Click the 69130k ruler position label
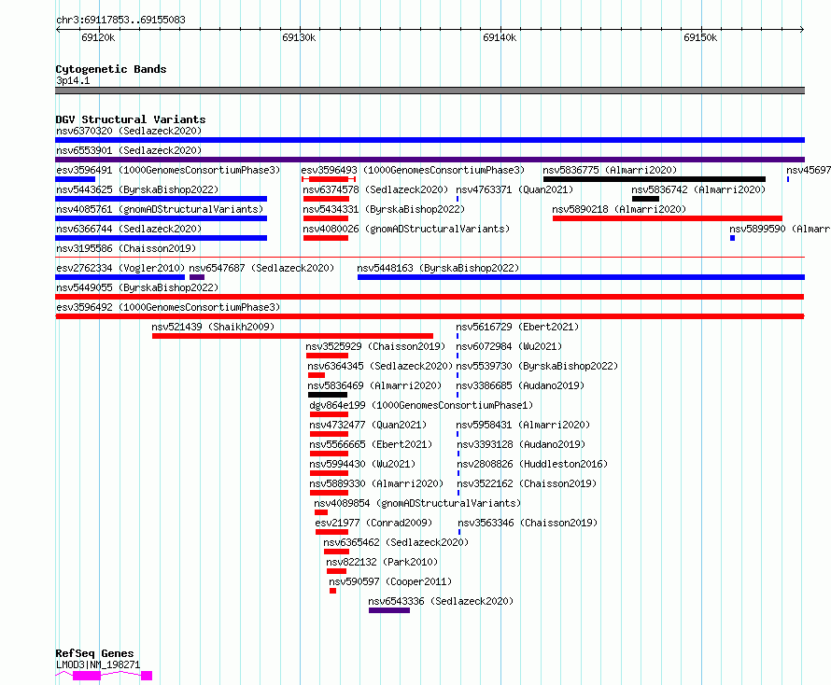The image size is (831, 685). pos(299,37)
